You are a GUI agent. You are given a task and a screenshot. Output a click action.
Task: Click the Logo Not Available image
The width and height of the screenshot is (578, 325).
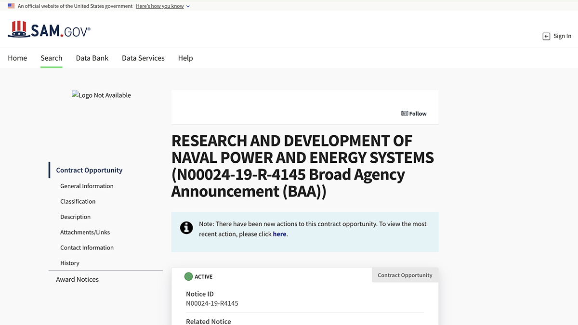[101, 95]
